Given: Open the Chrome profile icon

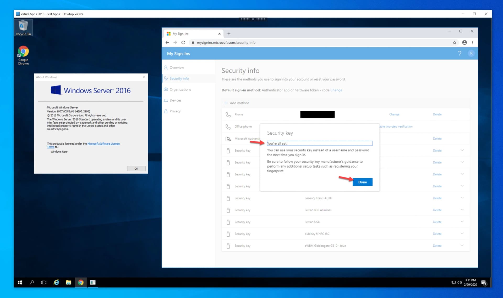Looking at the screenshot, I should coord(464,43).
